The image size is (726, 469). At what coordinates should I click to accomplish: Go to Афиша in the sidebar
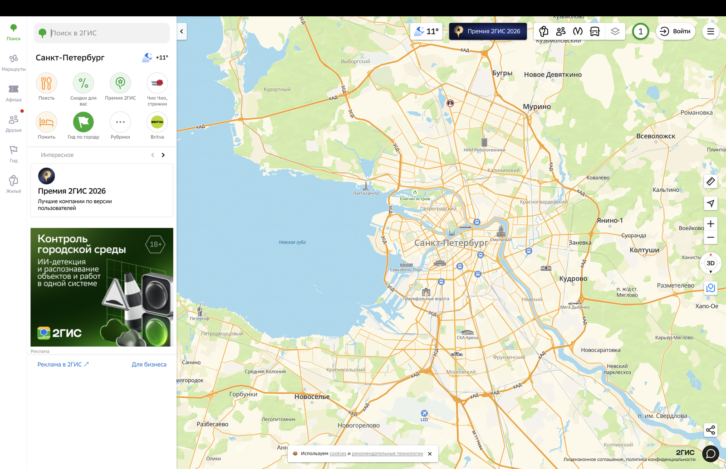pos(14,93)
